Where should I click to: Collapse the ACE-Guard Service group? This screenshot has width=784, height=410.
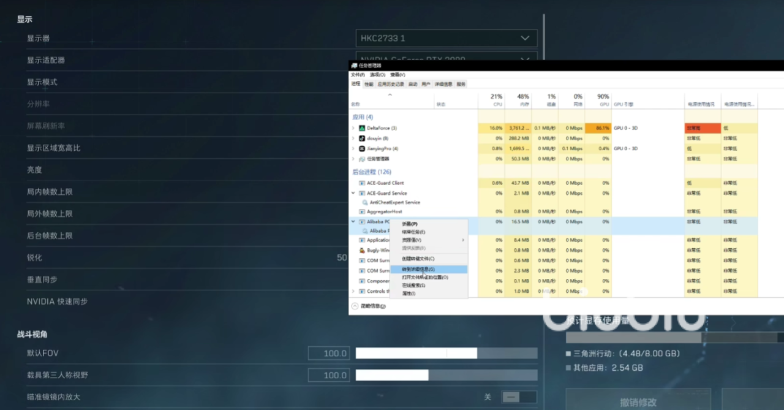[353, 193]
